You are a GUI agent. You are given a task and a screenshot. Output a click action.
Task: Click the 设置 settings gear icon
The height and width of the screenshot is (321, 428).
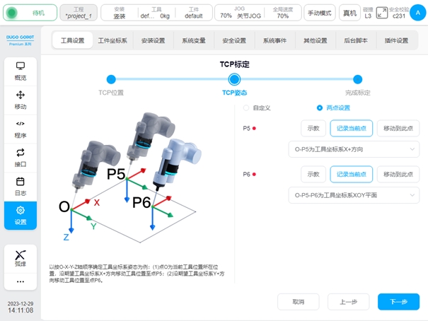point(21,215)
